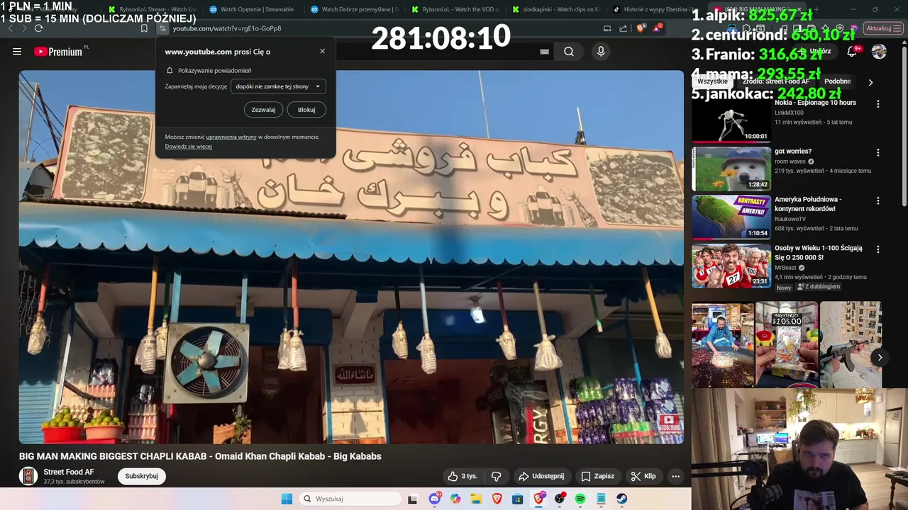Viewport: 908px width, 510px height.
Task: Switch to 'slodkapinki - Watch clips' tab
Action: (x=556, y=9)
